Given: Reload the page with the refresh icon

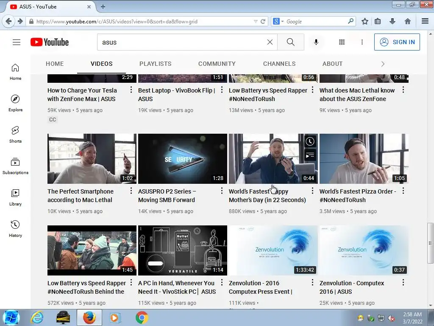Looking at the screenshot, I should click(x=263, y=21).
